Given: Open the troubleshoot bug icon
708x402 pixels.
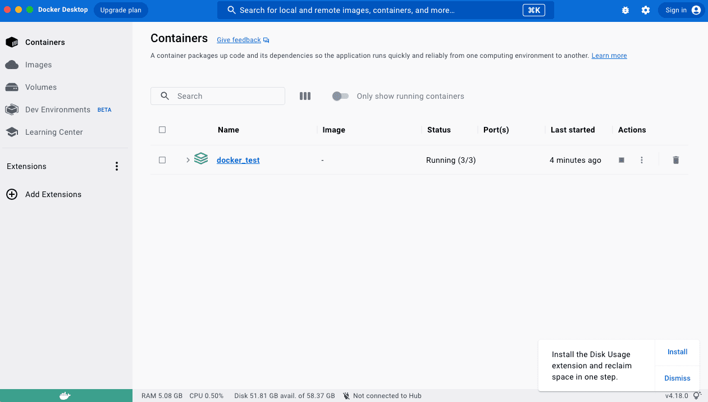Looking at the screenshot, I should tap(625, 10).
